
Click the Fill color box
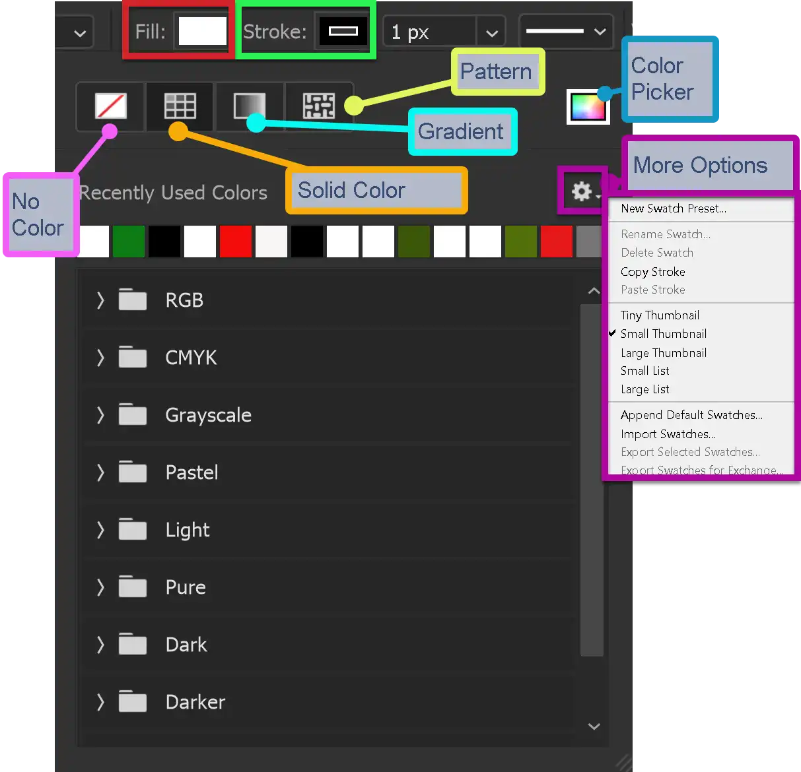pos(202,30)
